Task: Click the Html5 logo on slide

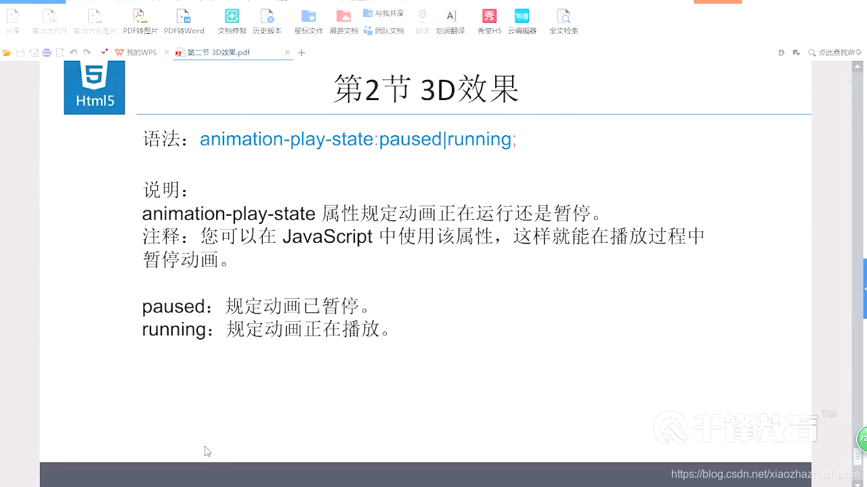Action: [94, 87]
